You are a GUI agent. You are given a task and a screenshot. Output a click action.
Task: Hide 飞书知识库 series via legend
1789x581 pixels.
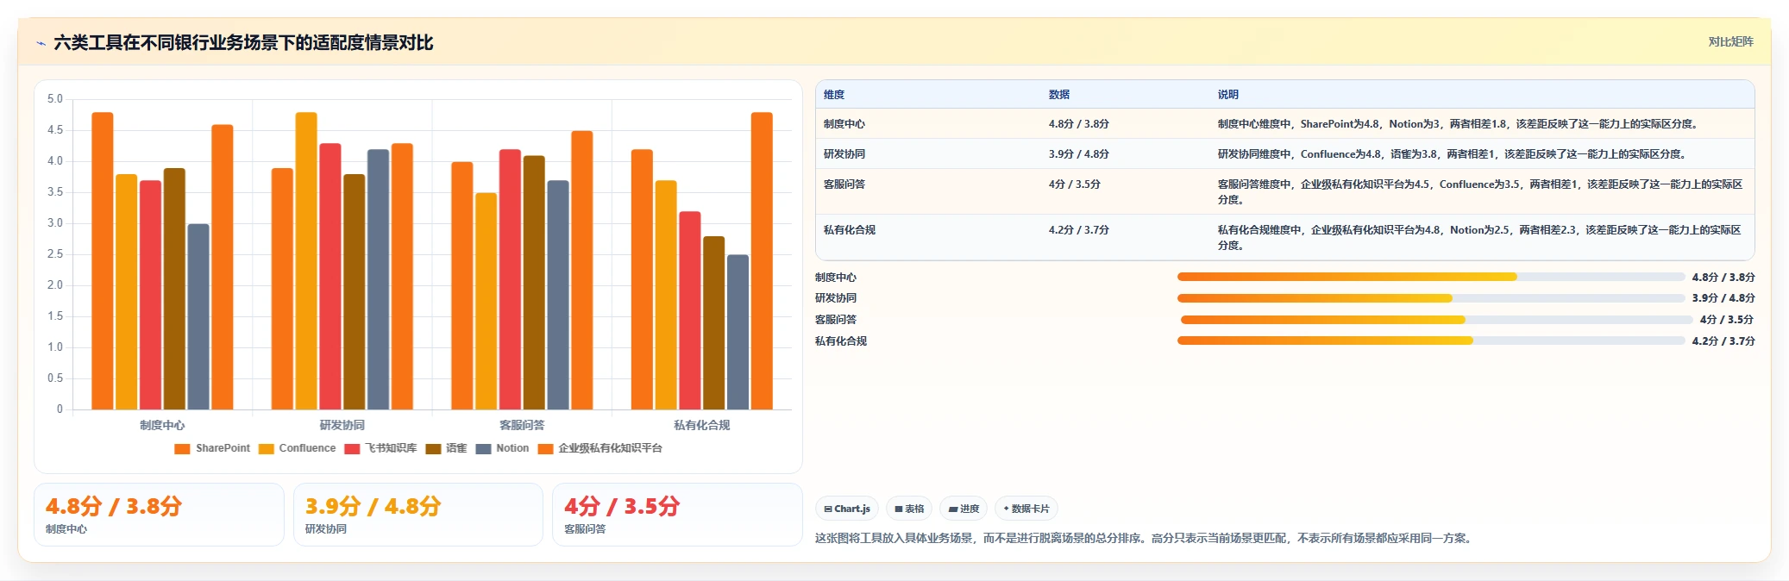[380, 448]
